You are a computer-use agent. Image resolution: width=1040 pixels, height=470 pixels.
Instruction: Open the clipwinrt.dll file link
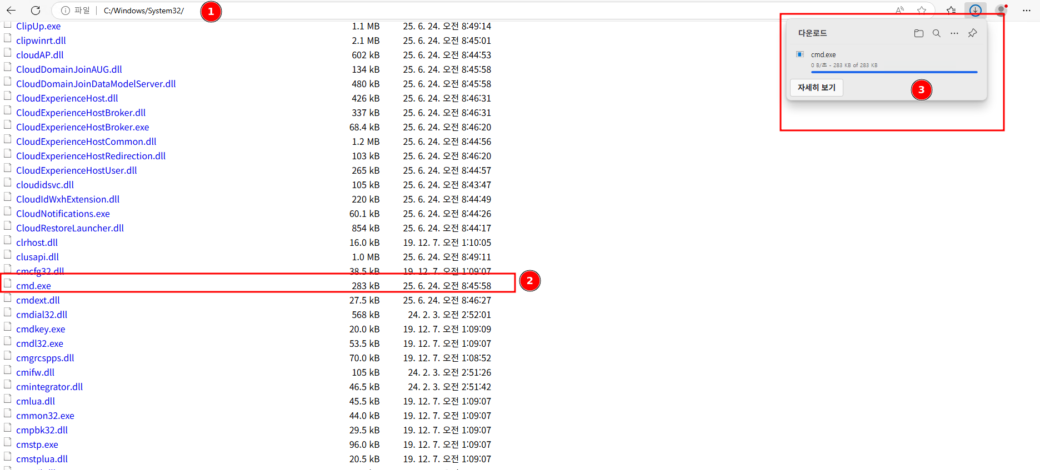click(41, 41)
